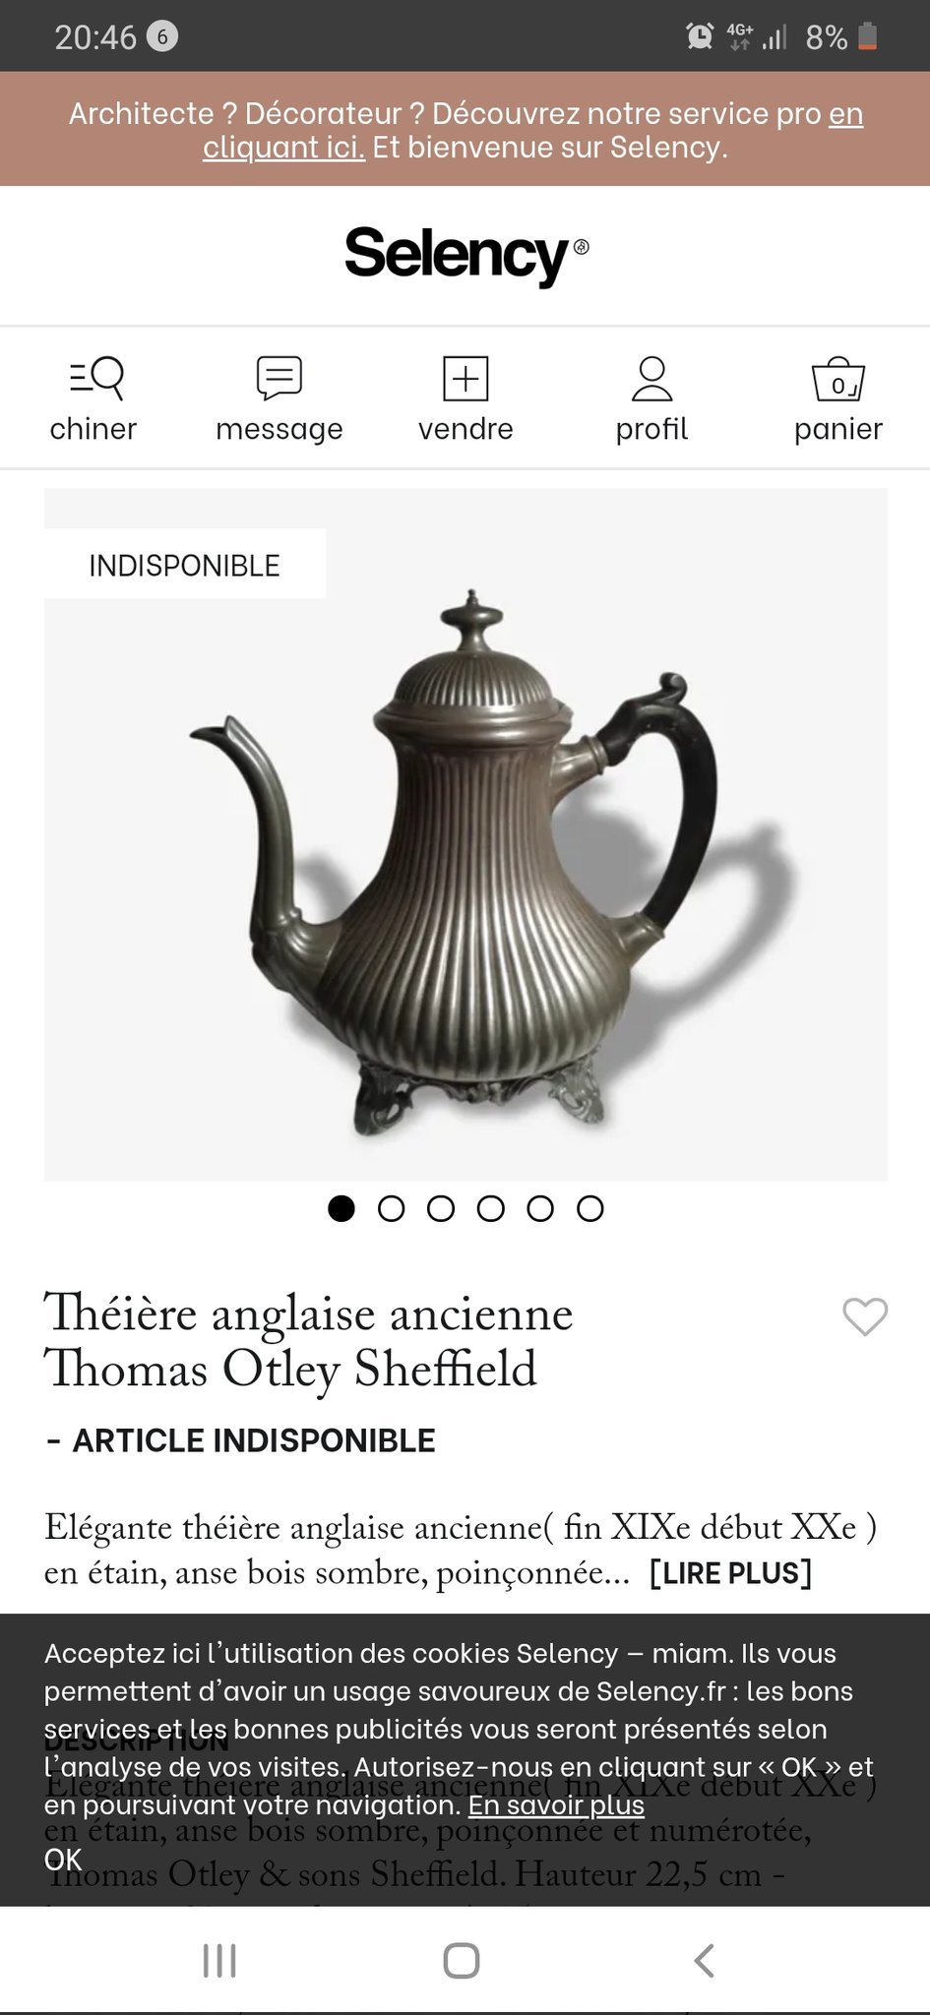Select the fifth image carousel dot
The height and width of the screenshot is (2015, 930).
click(540, 1208)
